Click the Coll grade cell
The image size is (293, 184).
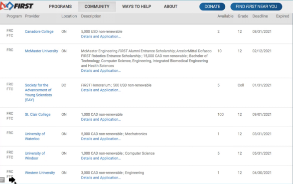tap(241, 85)
